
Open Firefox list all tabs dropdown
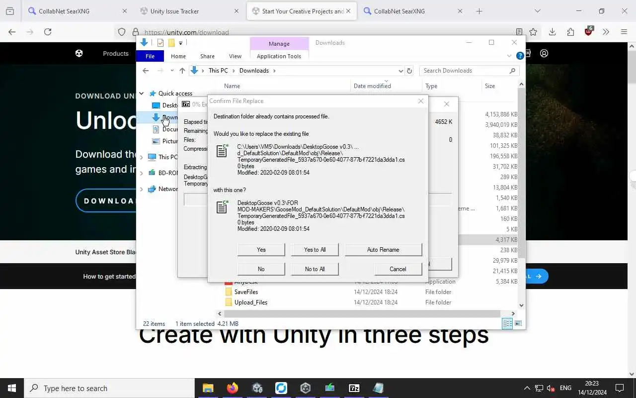tap(537, 11)
